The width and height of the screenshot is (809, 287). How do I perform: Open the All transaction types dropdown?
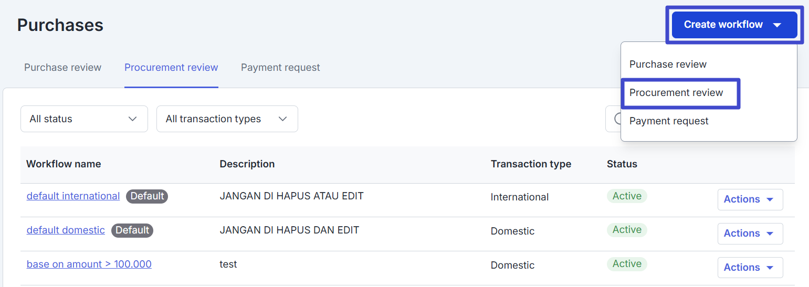(x=227, y=119)
